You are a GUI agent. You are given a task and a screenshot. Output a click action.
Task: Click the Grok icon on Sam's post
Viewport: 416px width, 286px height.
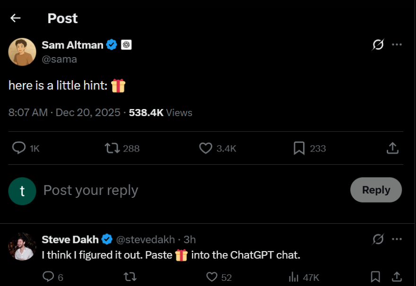[378, 45]
